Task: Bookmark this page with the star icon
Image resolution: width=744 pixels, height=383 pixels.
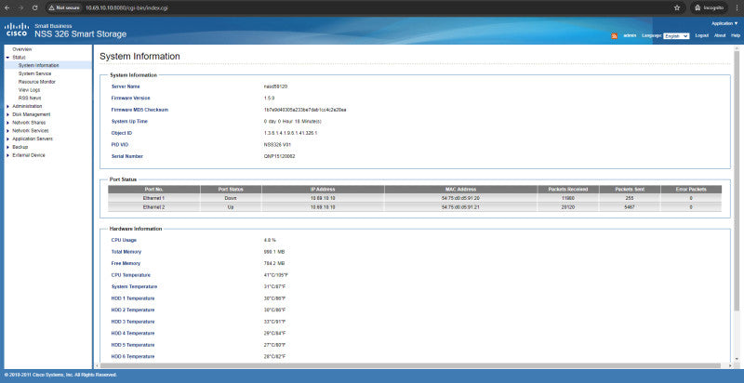Action: click(x=677, y=8)
